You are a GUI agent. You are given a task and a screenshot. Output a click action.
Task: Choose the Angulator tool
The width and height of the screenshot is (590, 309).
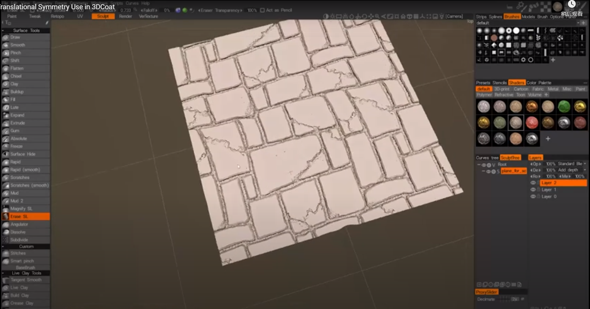click(x=25, y=224)
